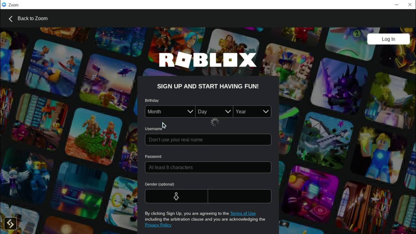This screenshot has width=416, height=234.
Task: Click the Back to Zoom label
Action: [32, 19]
